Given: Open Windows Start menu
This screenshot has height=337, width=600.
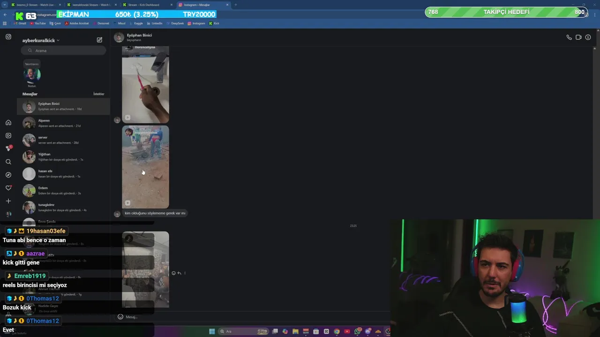Looking at the screenshot, I should [212, 331].
